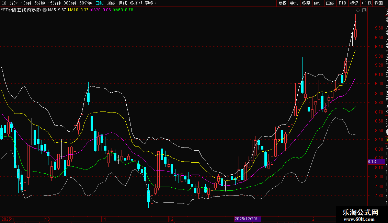Image resolution: width=388 pixels, height=223 pixels.
Task: Open the 多股 multi-stock view
Action: pyautogui.click(x=306, y=3)
